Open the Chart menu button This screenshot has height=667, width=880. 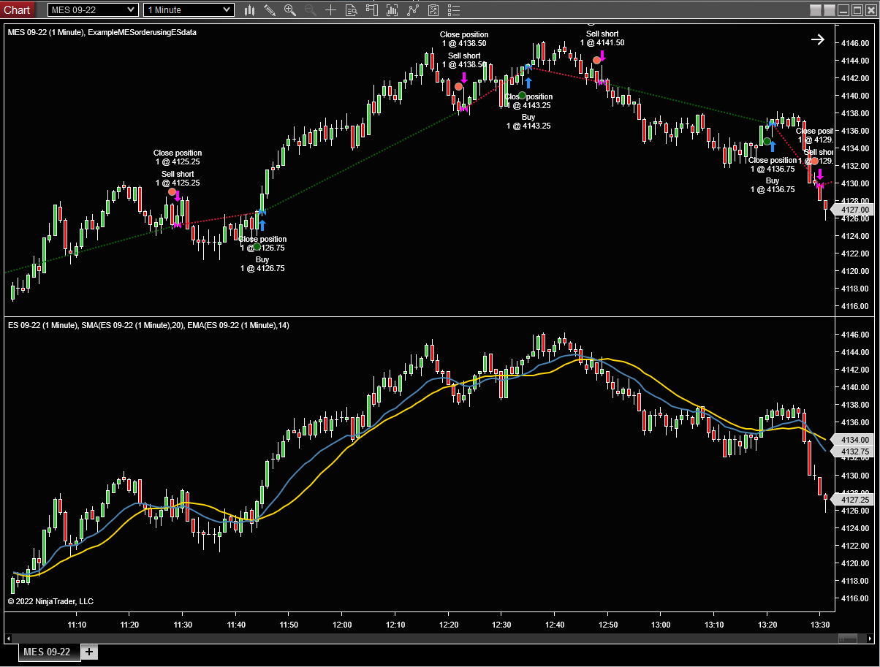click(18, 9)
